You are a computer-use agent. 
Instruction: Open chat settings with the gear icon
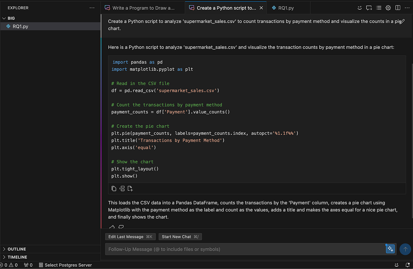pyautogui.click(x=388, y=8)
